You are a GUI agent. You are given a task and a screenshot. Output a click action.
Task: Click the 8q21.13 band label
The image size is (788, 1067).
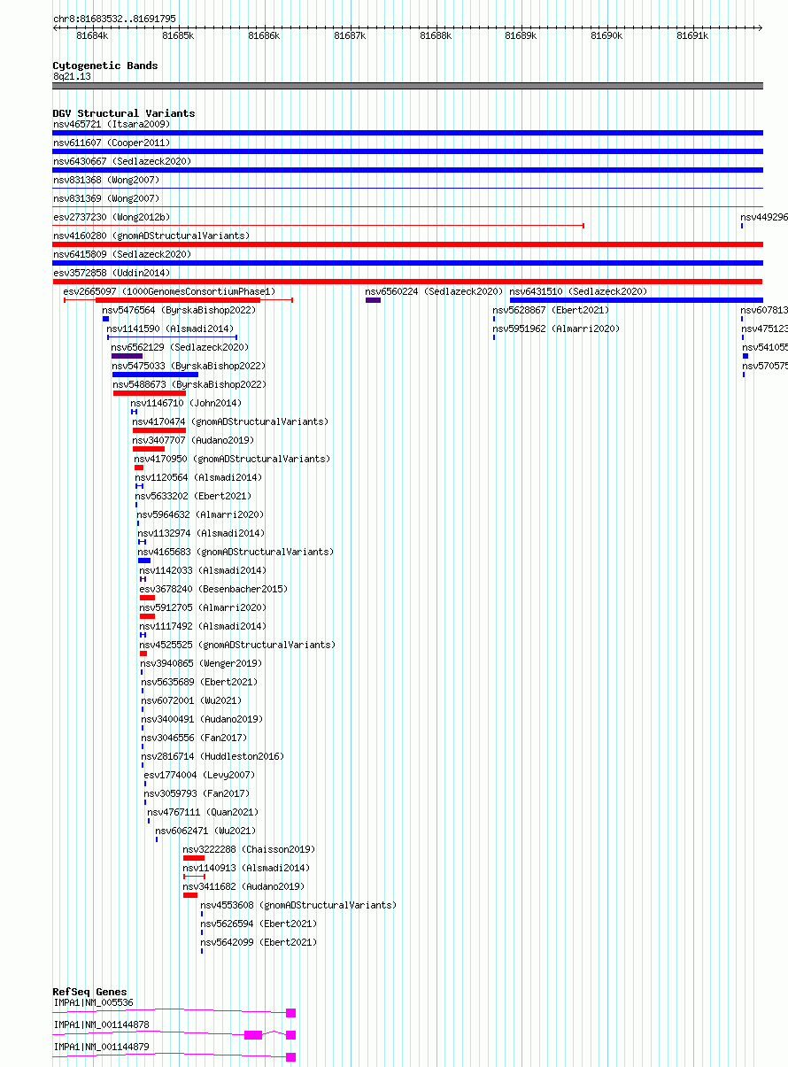tap(72, 76)
